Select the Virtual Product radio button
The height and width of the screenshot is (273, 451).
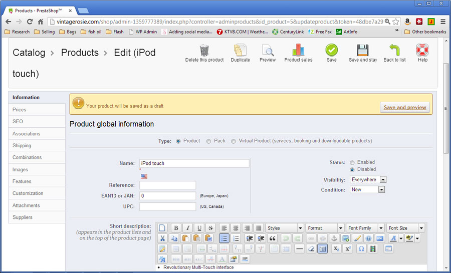pyautogui.click(x=233, y=141)
